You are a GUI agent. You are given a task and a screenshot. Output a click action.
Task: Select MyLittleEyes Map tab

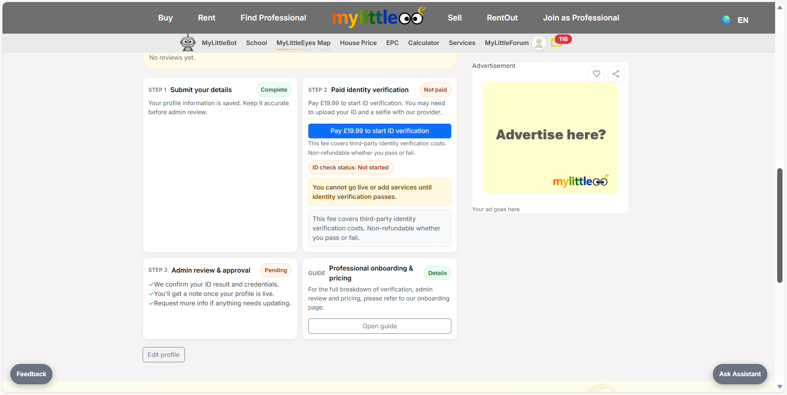(303, 43)
